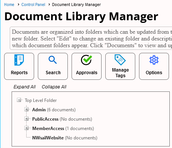
Task: Select the Admin folder
Action: [39, 110]
